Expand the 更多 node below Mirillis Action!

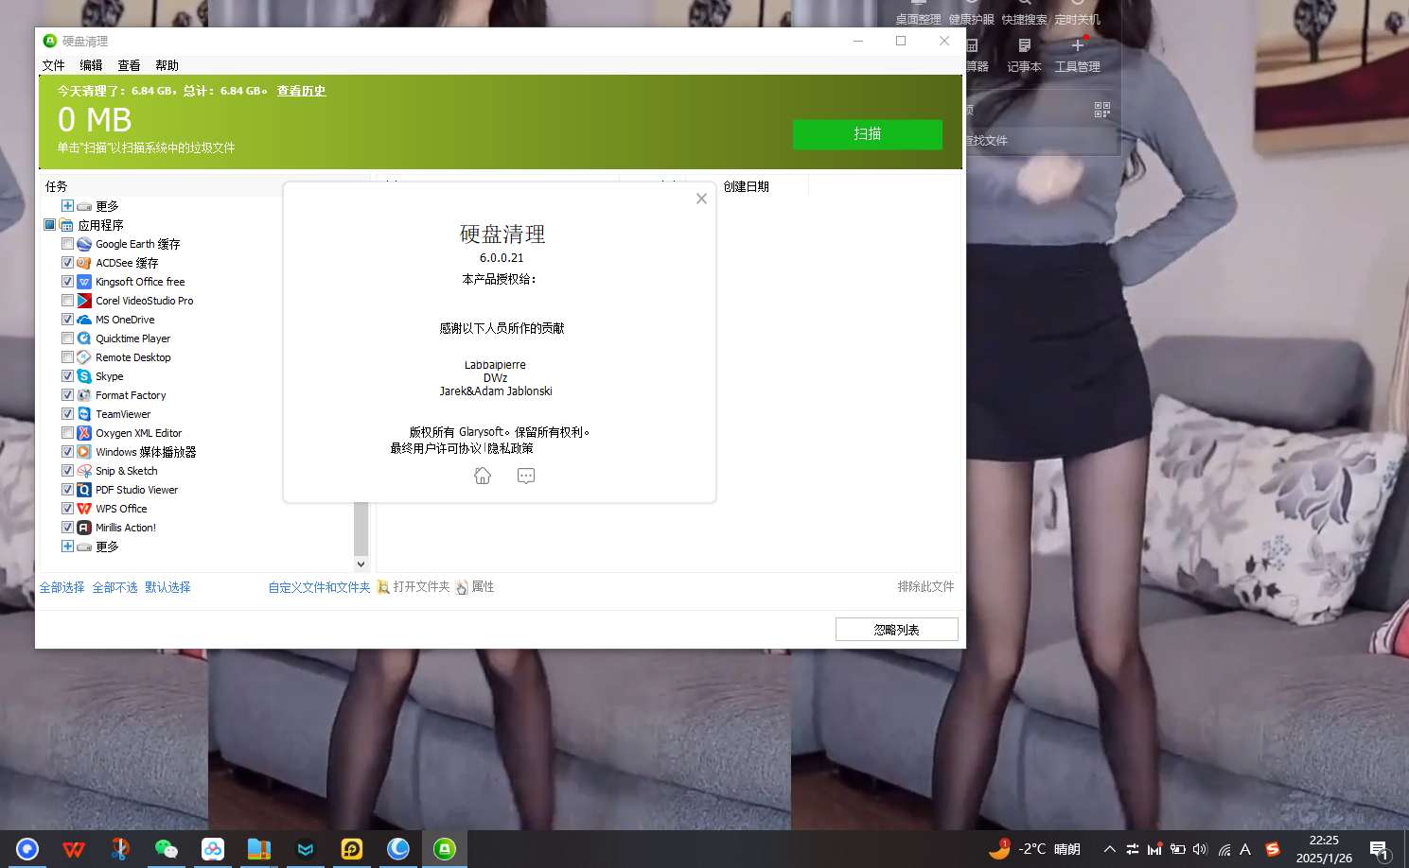pyautogui.click(x=67, y=547)
